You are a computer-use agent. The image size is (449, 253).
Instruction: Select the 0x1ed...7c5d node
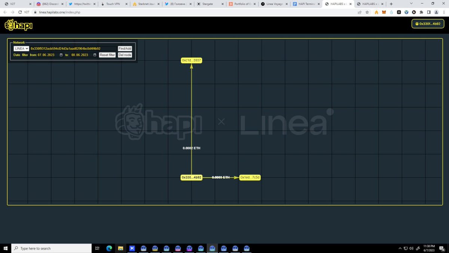click(250, 177)
